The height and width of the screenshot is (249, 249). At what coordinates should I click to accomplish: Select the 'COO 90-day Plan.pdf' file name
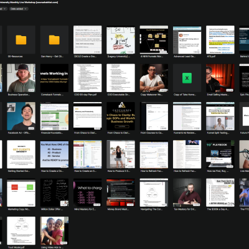(x=85, y=95)
